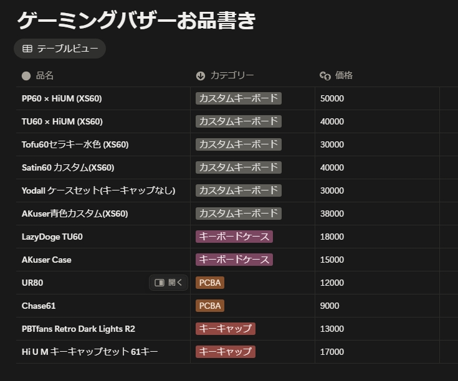
Task: Click the select-arrow icon beside カテゴリー
Action: pyautogui.click(x=201, y=76)
